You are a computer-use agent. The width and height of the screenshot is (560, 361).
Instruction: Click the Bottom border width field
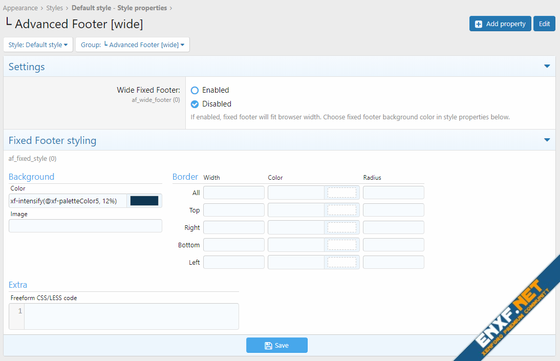[234, 245]
